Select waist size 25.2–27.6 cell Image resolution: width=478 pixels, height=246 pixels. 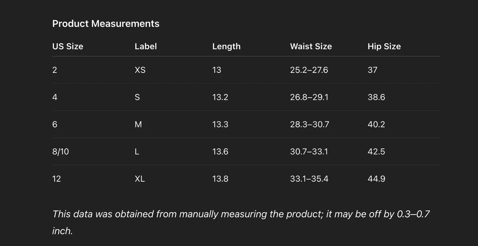[x=309, y=70]
